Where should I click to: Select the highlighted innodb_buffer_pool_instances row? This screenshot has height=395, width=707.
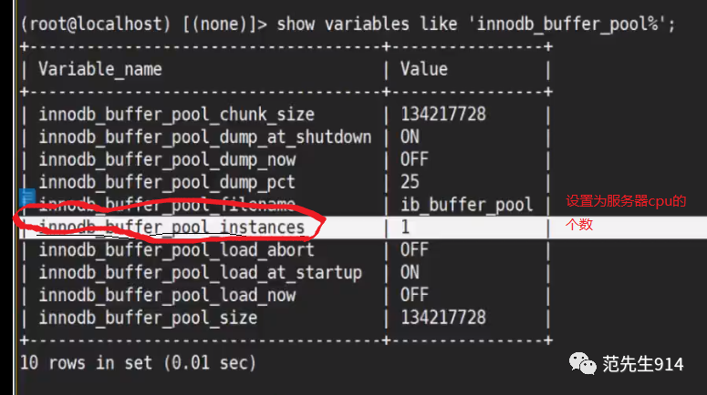pyautogui.click(x=362, y=228)
